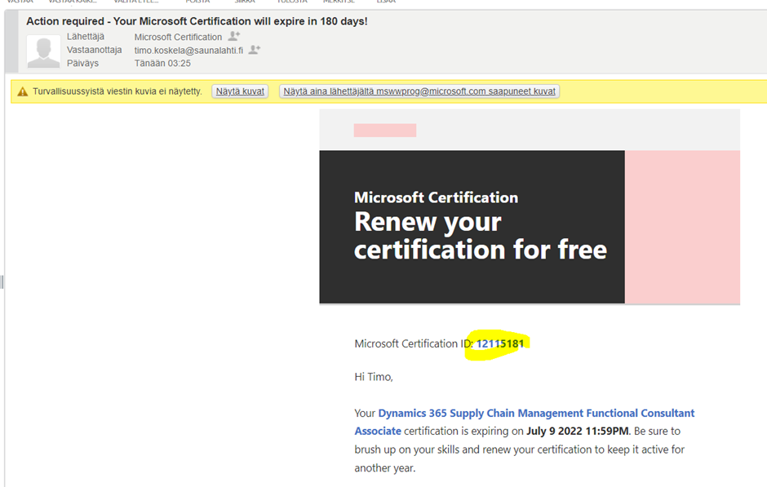Click the email subject 'Action required' line
The image size is (767, 487).
197,21
